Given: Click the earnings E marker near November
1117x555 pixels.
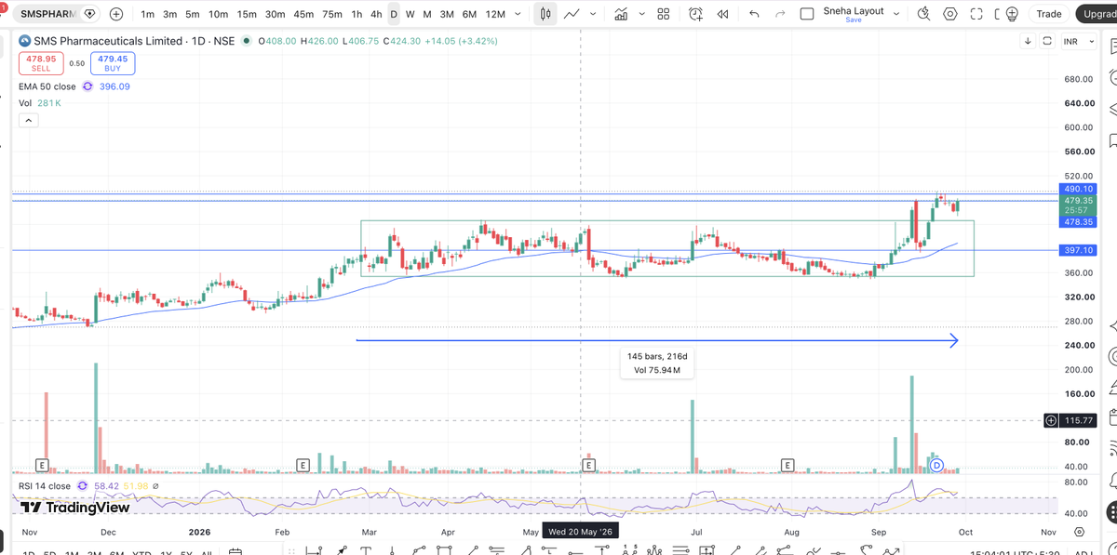Looking at the screenshot, I should pyautogui.click(x=41, y=465).
